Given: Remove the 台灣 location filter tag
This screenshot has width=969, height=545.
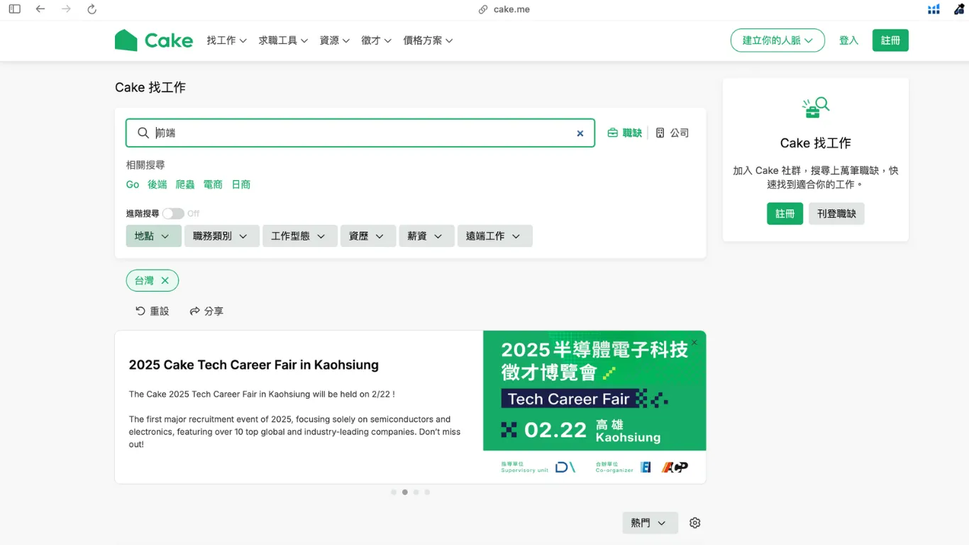Looking at the screenshot, I should coord(165,280).
